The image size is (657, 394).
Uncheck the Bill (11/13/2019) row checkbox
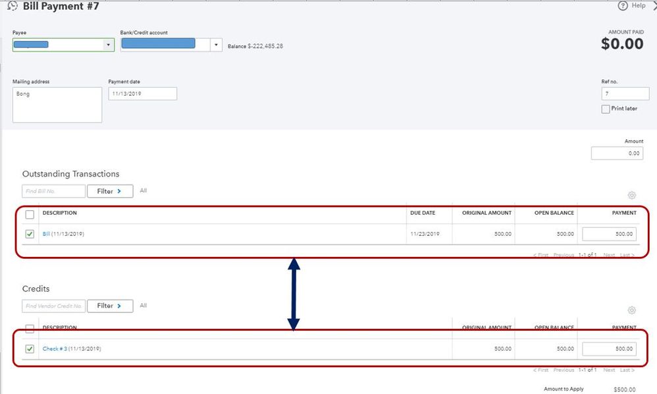30,234
